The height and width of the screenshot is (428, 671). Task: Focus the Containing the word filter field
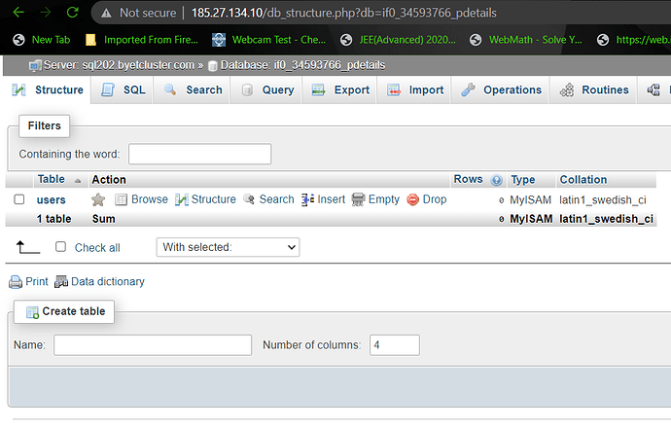pos(199,154)
